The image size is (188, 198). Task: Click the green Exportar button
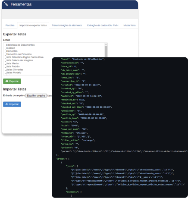[x=12, y=81]
